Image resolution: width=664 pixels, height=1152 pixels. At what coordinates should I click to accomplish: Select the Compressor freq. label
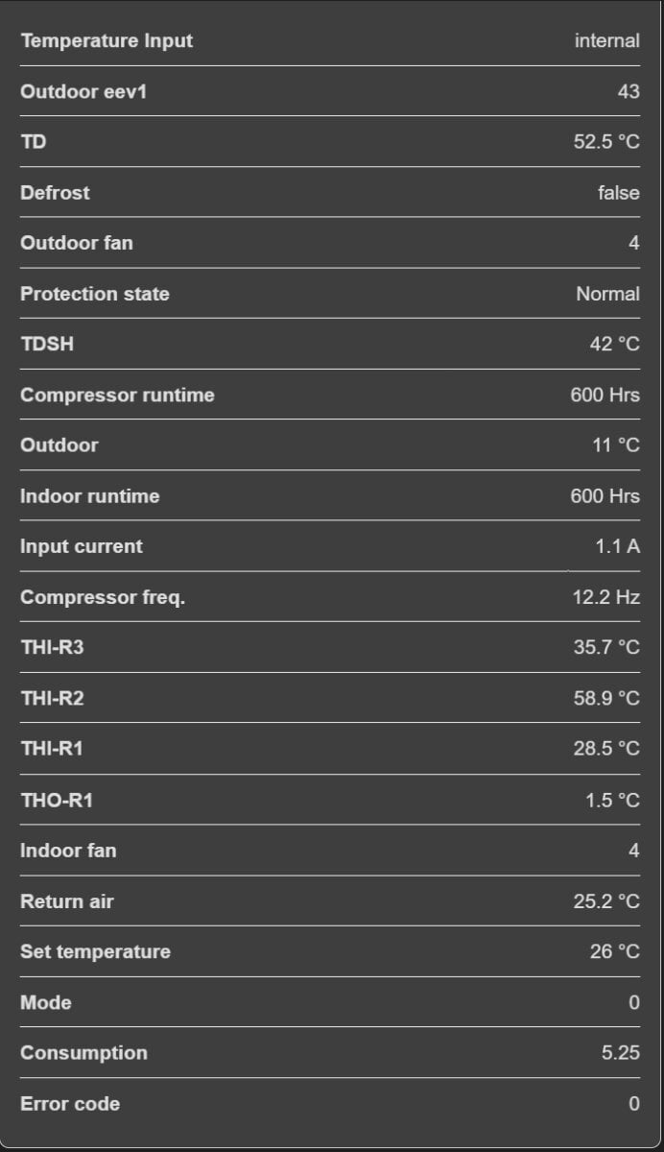[103, 597]
